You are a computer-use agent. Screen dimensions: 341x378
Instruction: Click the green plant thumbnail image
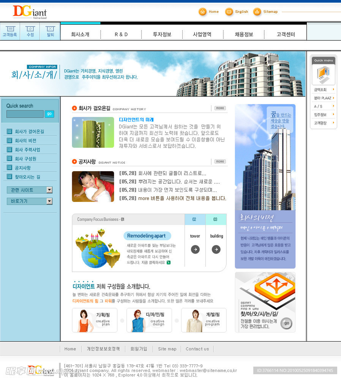click(93, 132)
